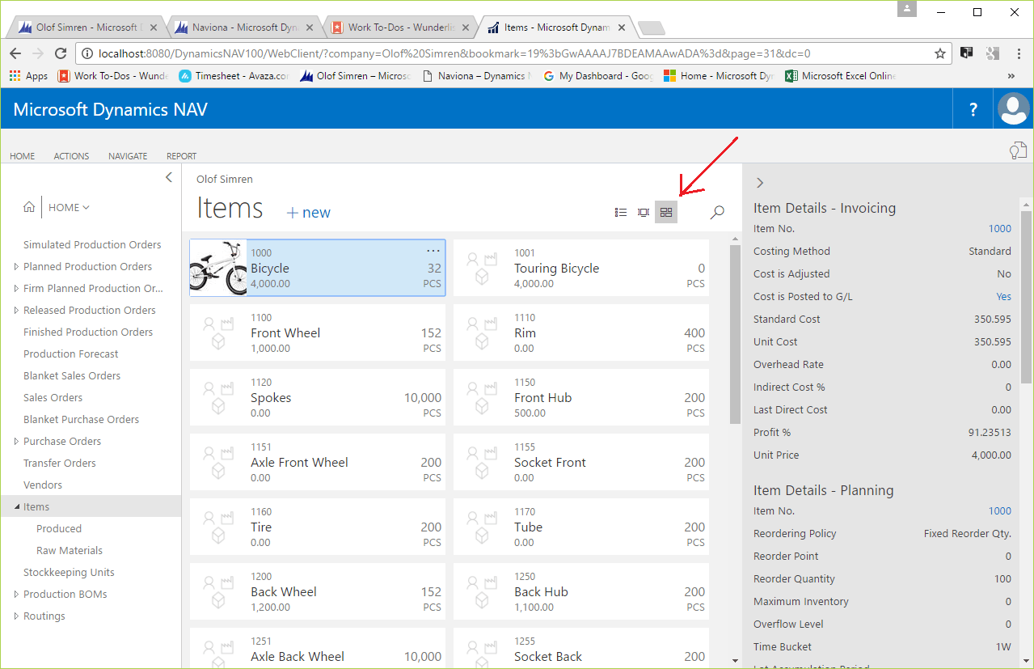The image size is (1034, 669).
Task: Open Simulated Production Orders
Action: coord(92,244)
